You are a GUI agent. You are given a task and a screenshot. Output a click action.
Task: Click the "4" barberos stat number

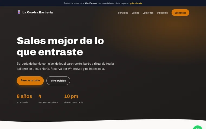pyautogui.click(x=40, y=96)
